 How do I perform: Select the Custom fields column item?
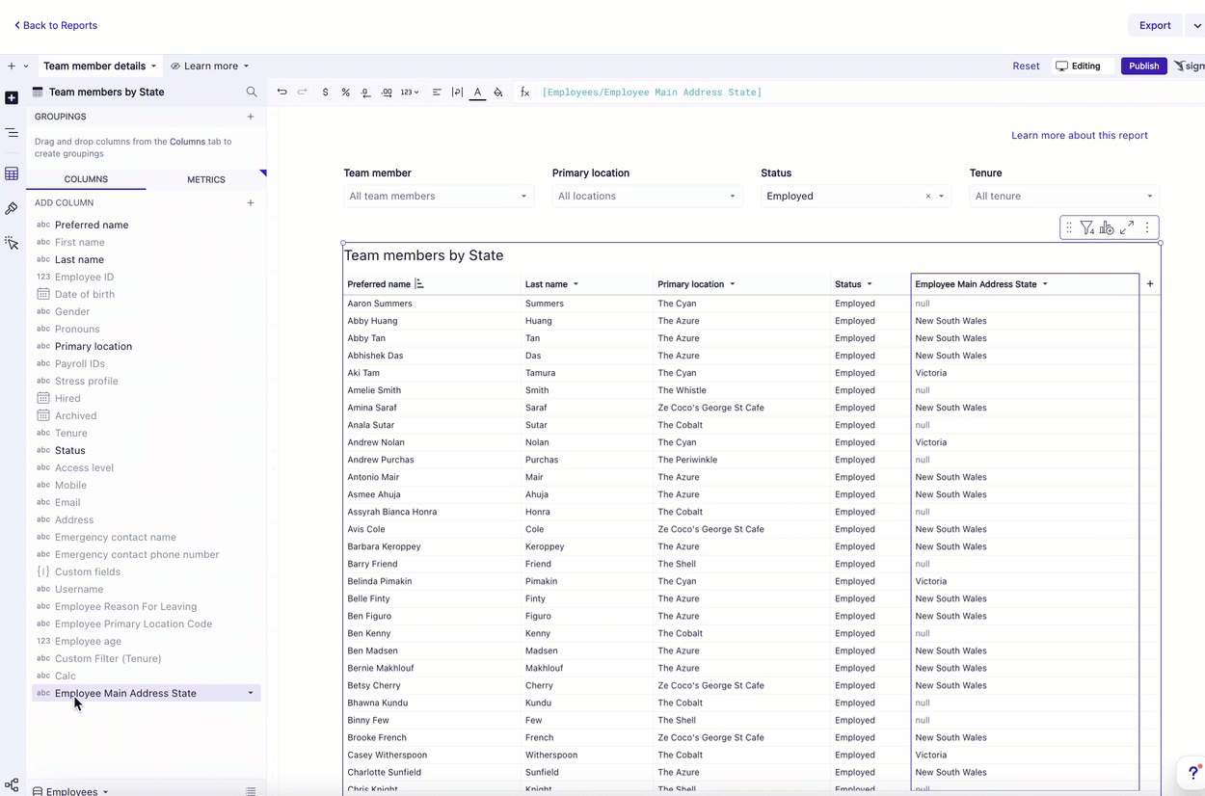click(147, 572)
